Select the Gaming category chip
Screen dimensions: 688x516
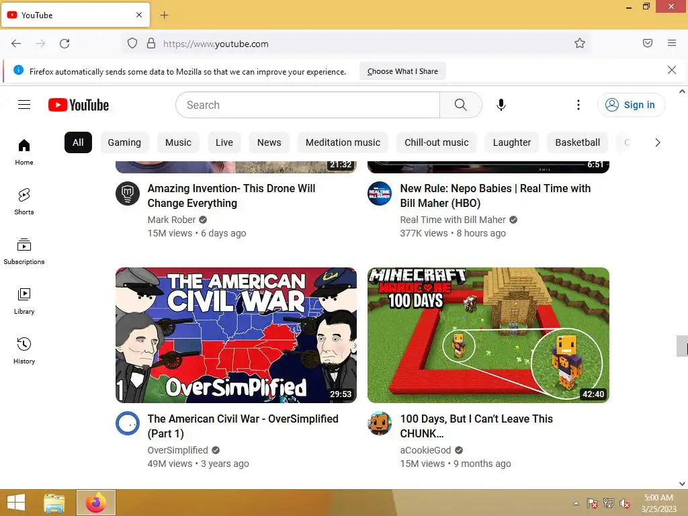124,142
